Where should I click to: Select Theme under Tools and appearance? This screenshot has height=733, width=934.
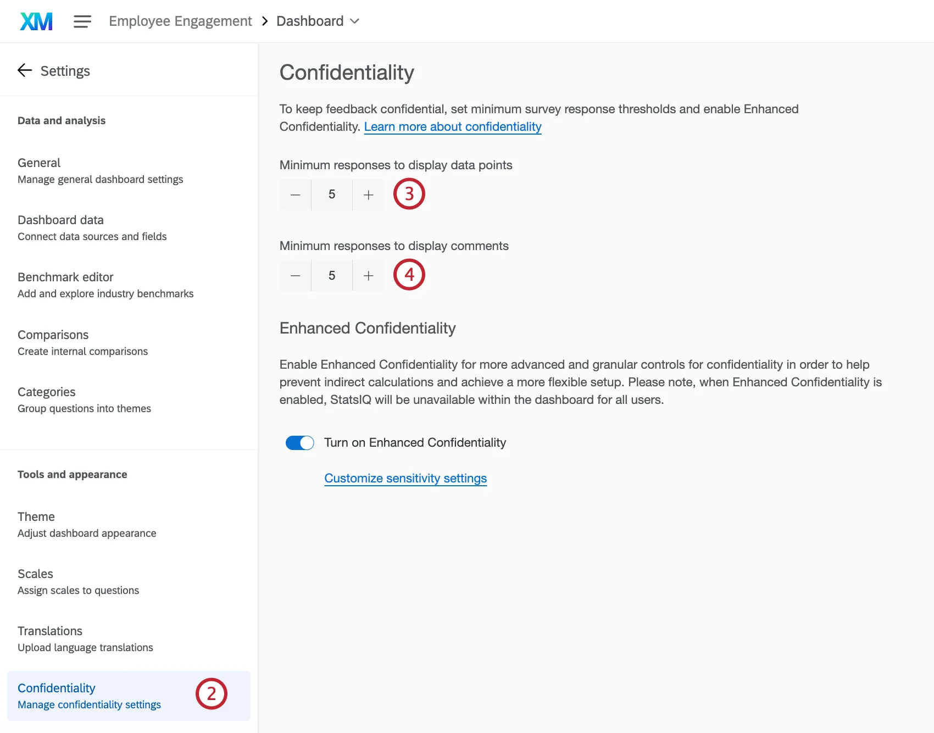36,517
